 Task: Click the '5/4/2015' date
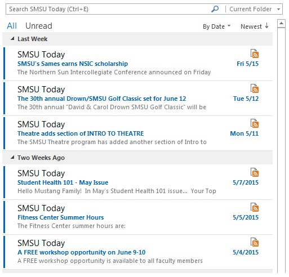246,252
